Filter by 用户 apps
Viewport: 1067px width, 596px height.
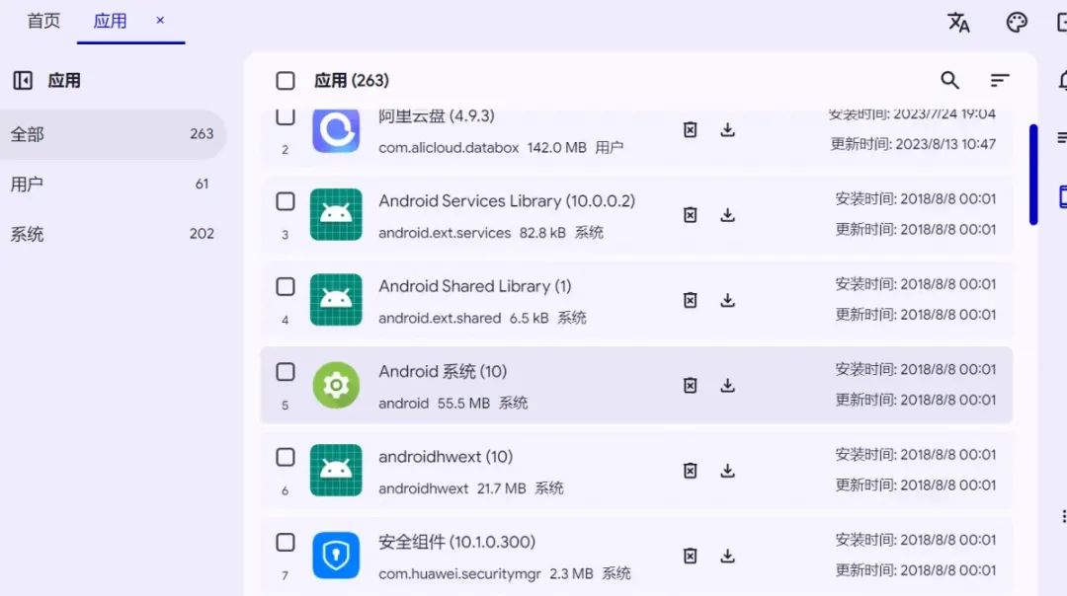pos(113,185)
